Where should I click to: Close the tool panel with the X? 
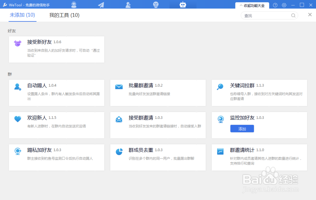pyautogui.click(x=310, y=15)
